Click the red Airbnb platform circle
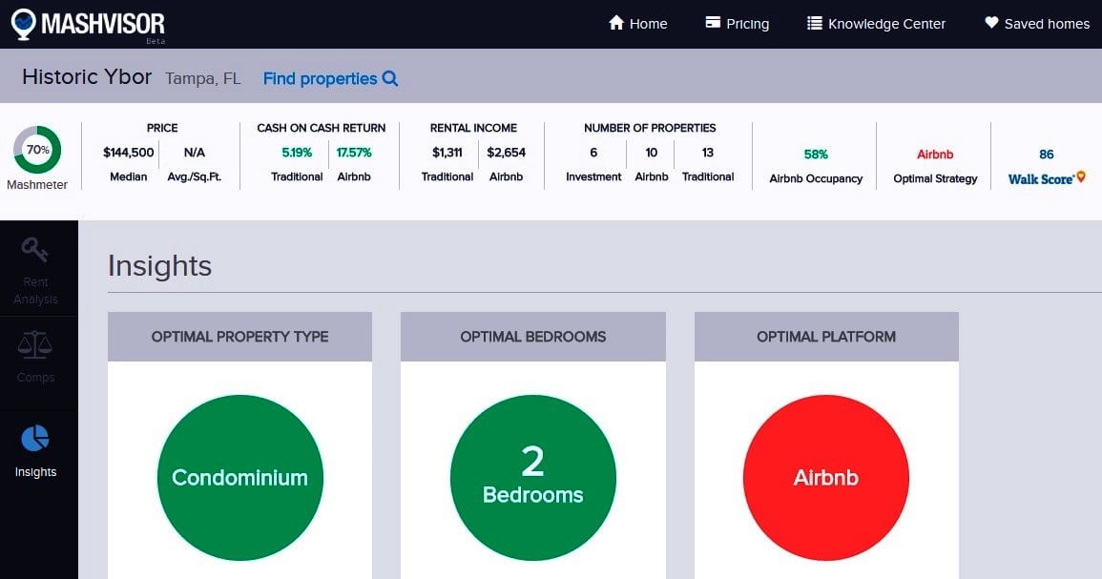This screenshot has height=579, width=1102. coord(825,478)
